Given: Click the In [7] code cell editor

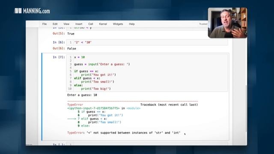Looking at the screenshot, I should pyautogui.click(x=147, y=73).
